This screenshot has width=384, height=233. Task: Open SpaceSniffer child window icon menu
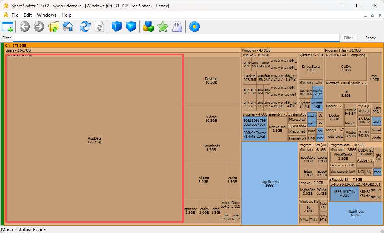6,15
